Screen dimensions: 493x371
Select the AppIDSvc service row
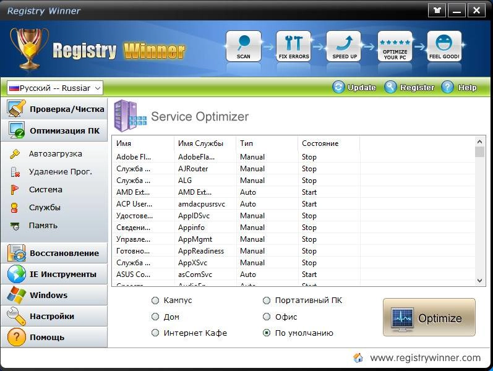click(x=294, y=216)
